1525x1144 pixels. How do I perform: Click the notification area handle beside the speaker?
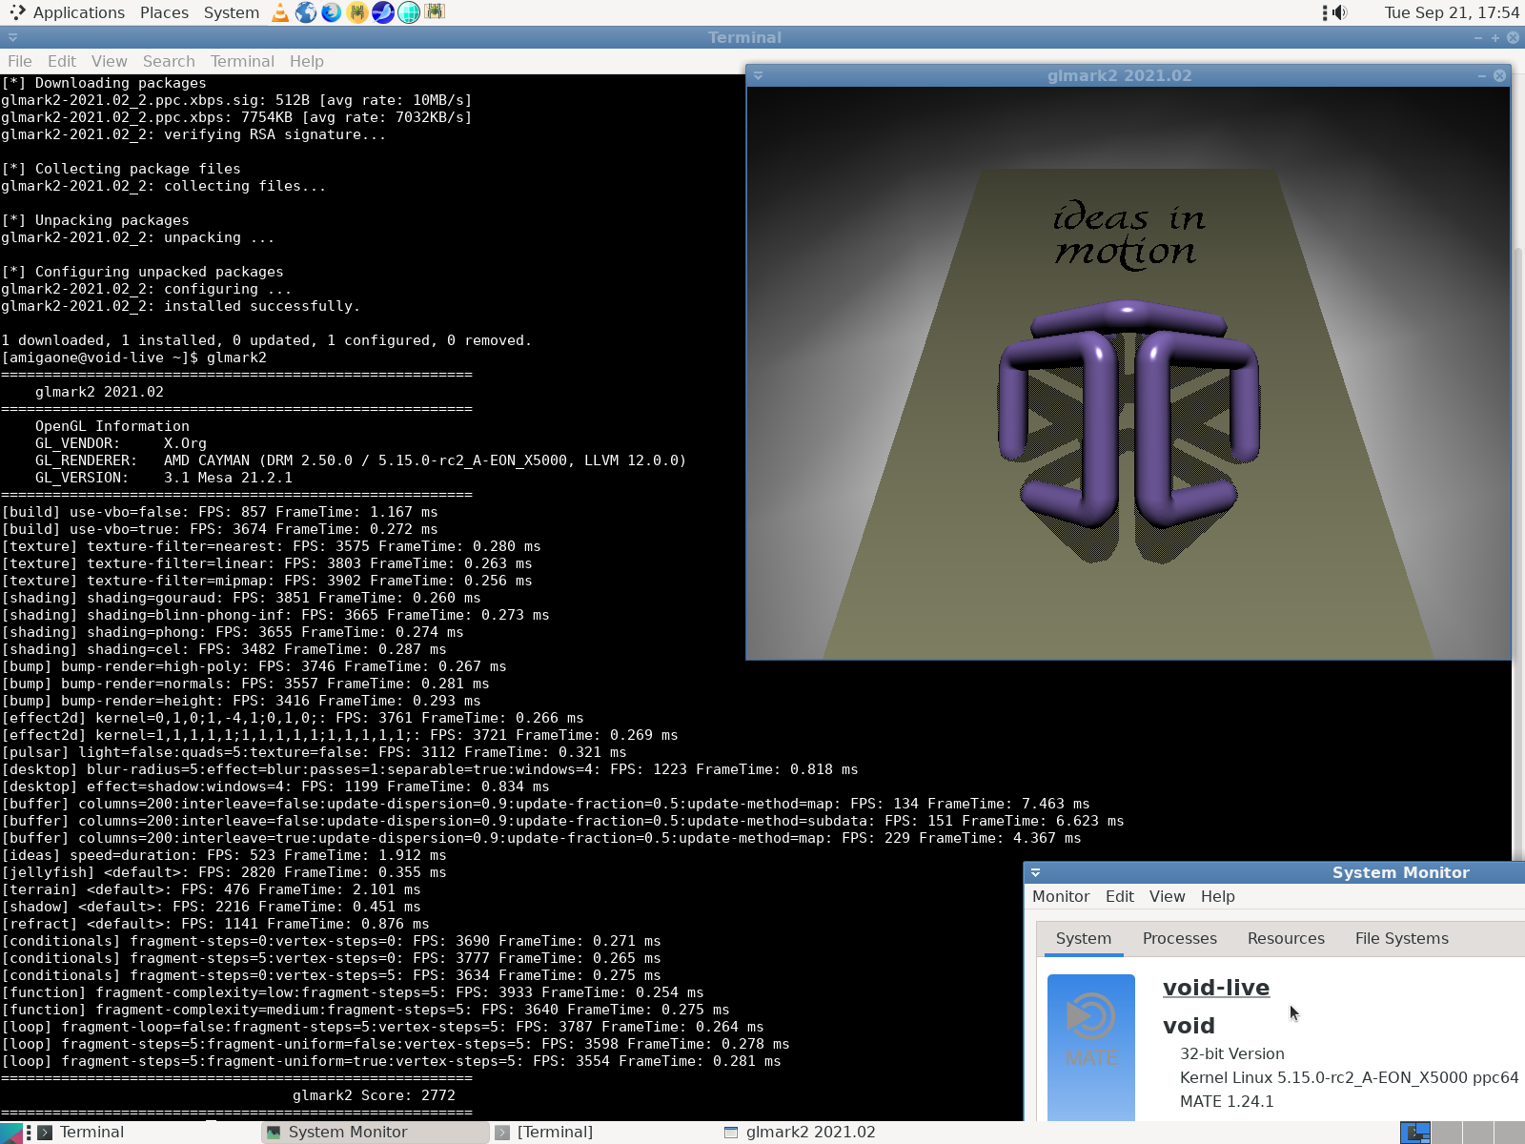(x=1325, y=12)
